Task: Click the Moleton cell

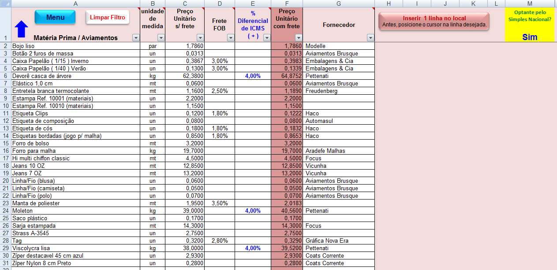Action: (x=75, y=211)
